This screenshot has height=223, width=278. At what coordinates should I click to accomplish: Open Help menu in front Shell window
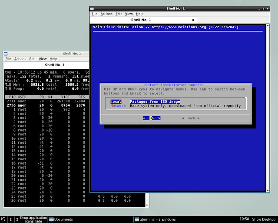(x=140, y=14)
